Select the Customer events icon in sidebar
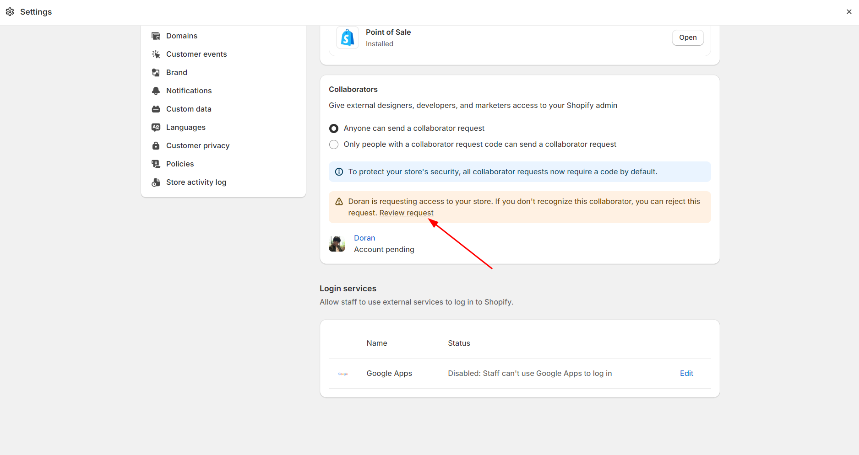859x455 pixels. click(x=156, y=54)
